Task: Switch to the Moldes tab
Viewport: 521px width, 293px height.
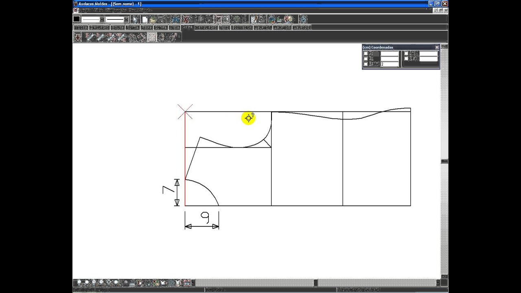Action: (x=81, y=27)
